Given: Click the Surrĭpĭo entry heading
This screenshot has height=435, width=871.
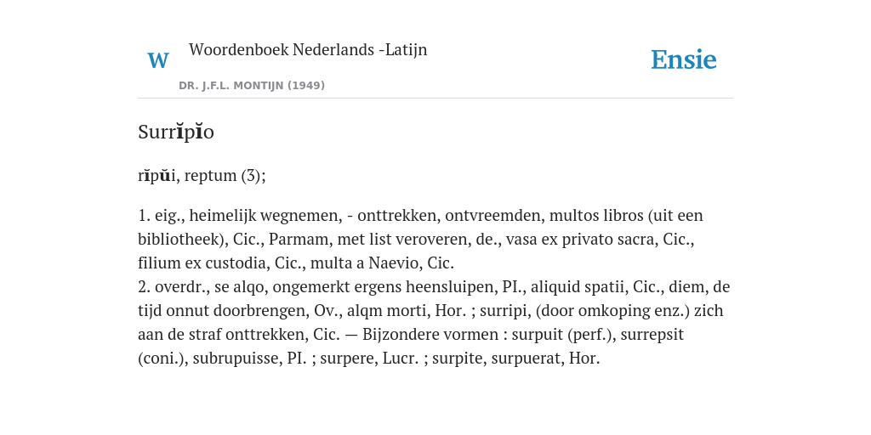Looking at the screenshot, I should pos(175,132).
